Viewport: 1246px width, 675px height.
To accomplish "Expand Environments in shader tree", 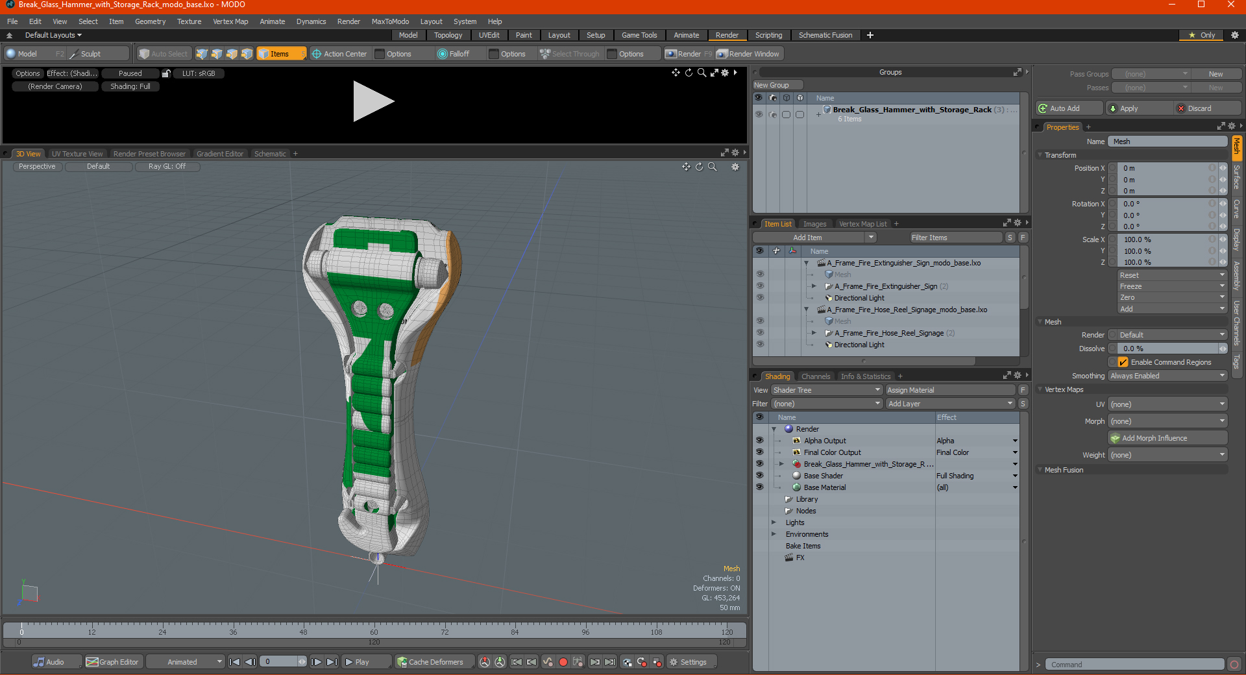I will [x=774, y=534].
